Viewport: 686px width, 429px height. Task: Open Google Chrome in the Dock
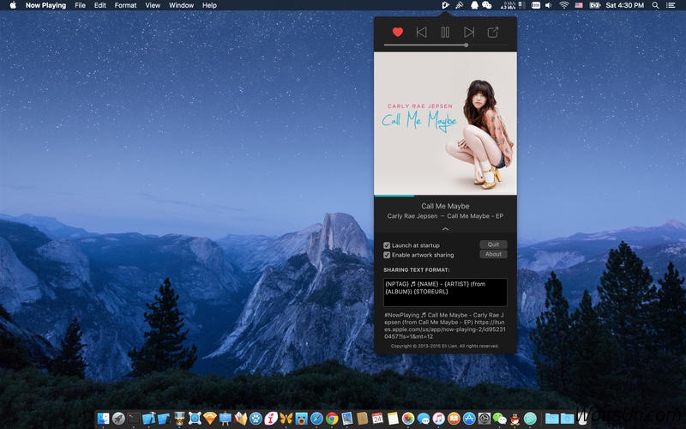pyautogui.click(x=332, y=419)
